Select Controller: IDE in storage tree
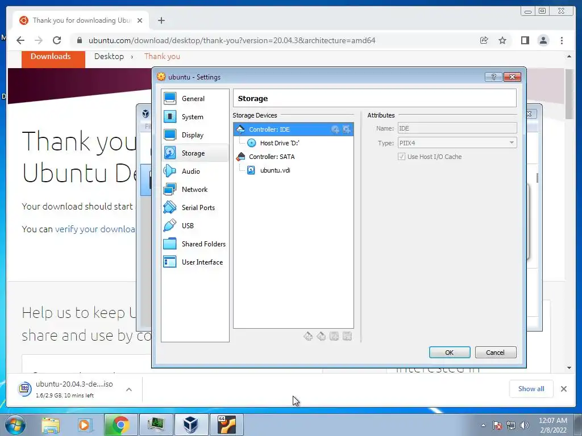The image size is (582, 436). [x=293, y=129]
